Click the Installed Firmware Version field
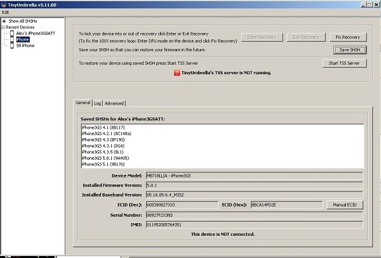 (x=255, y=186)
